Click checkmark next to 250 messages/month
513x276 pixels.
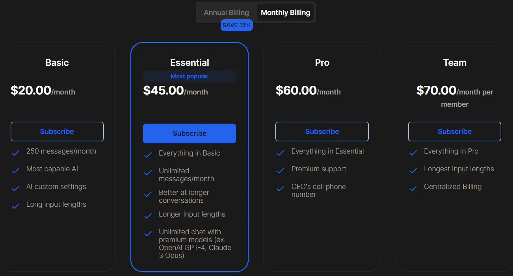[x=16, y=153]
